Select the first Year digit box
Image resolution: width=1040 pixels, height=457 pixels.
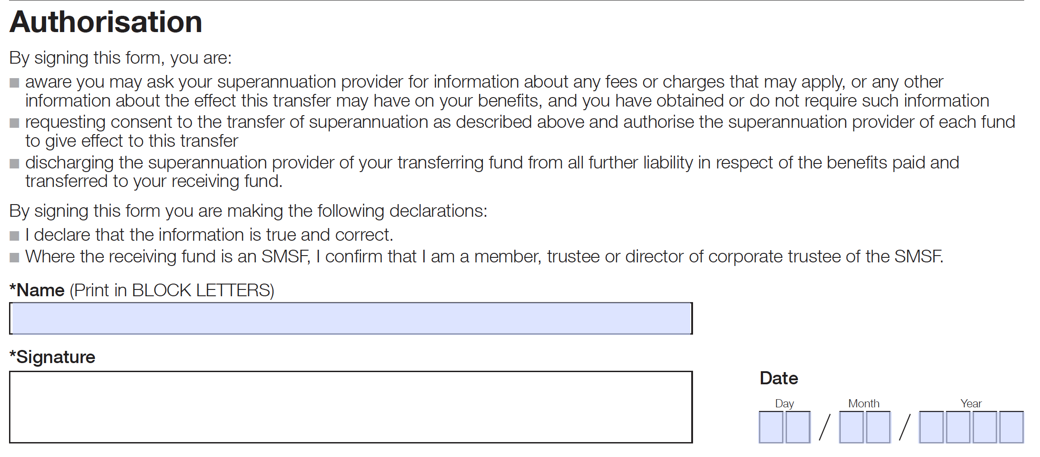(932, 427)
